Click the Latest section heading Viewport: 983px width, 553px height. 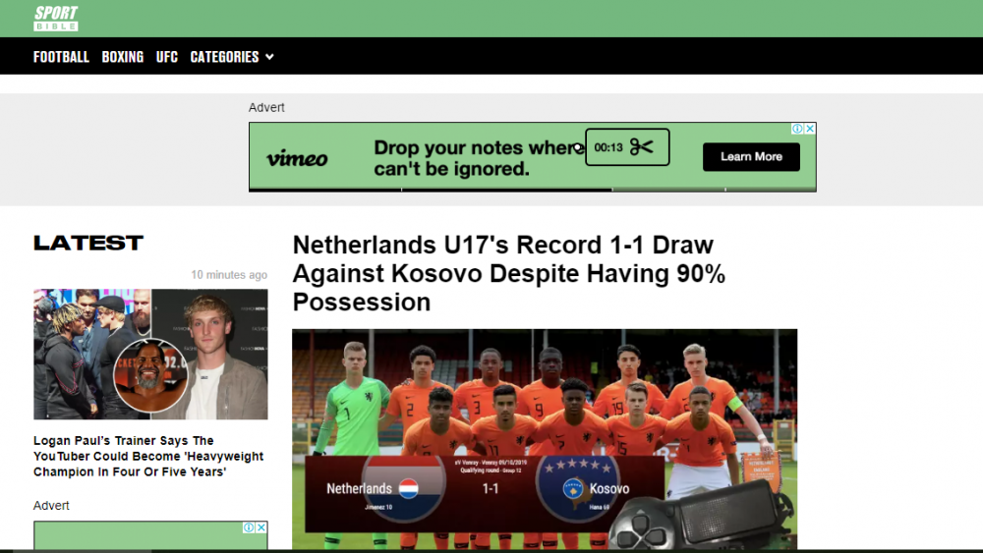point(88,243)
